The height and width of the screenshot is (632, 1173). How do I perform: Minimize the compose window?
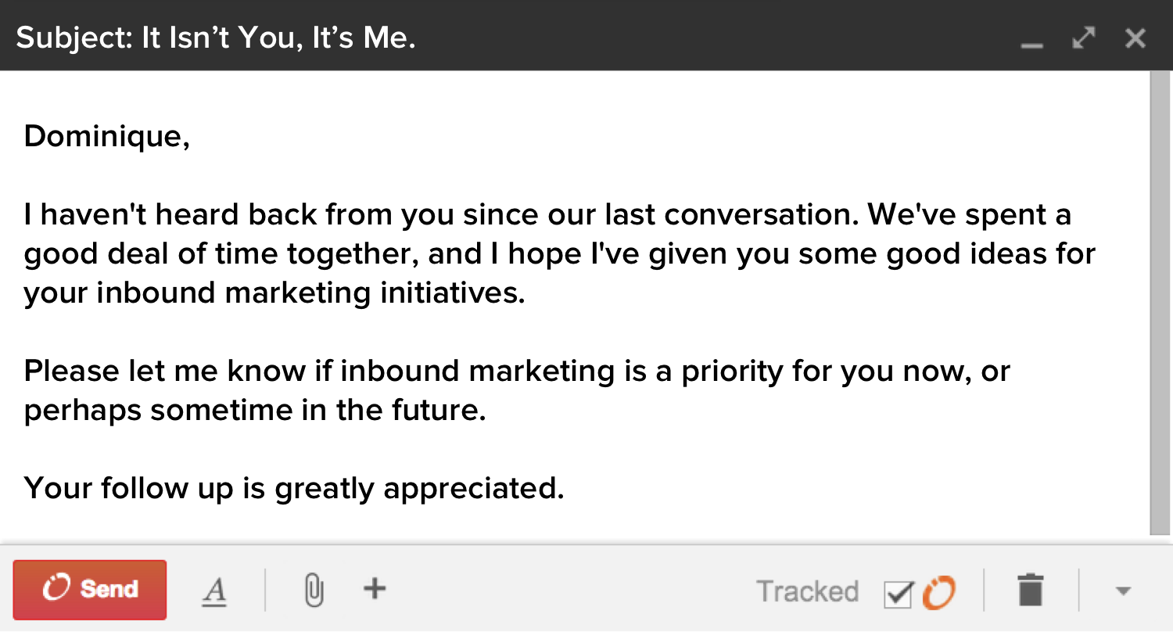coord(1032,41)
